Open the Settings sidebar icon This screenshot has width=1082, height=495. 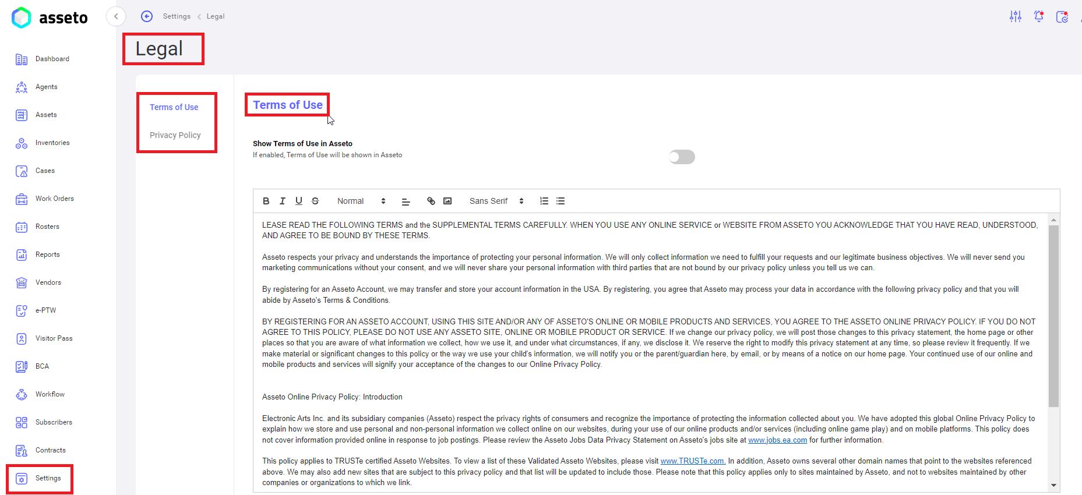(22, 479)
